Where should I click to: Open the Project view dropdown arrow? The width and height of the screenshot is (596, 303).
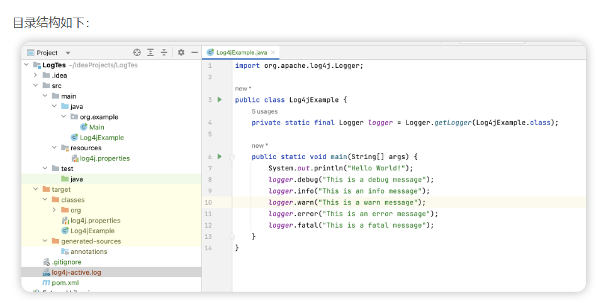coord(68,53)
